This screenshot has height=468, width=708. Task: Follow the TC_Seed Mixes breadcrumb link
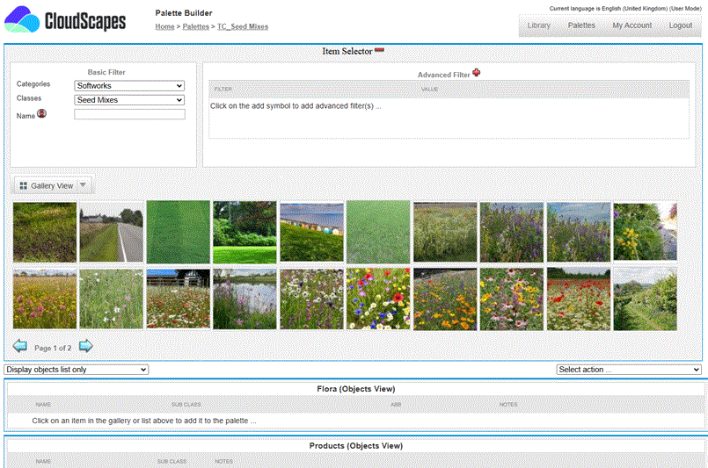[243, 26]
